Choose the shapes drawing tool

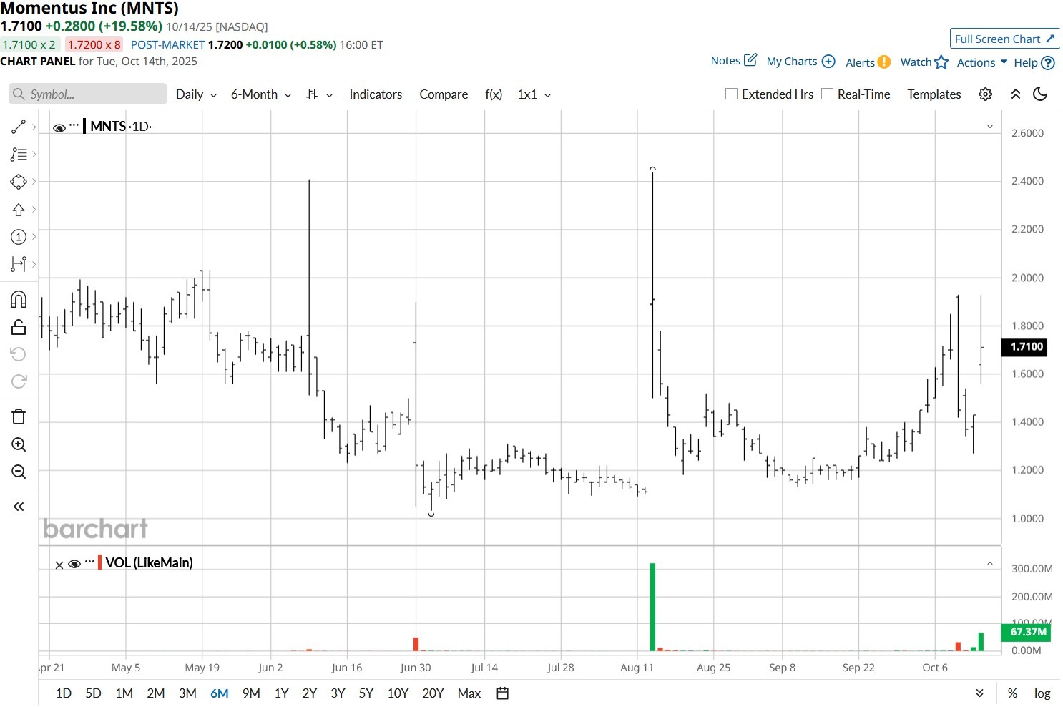click(19, 182)
